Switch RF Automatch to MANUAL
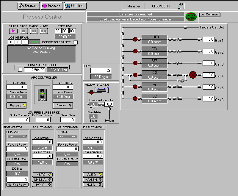The width and height of the screenshot is (238, 196). point(42,180)
